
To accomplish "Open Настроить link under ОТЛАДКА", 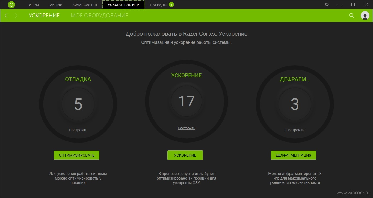I will click(x=78, y=130).
